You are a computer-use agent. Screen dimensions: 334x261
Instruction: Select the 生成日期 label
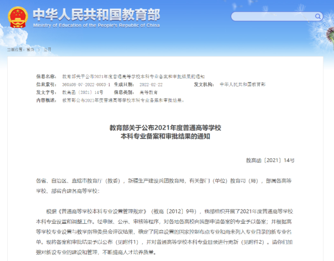tap(124, 85)
